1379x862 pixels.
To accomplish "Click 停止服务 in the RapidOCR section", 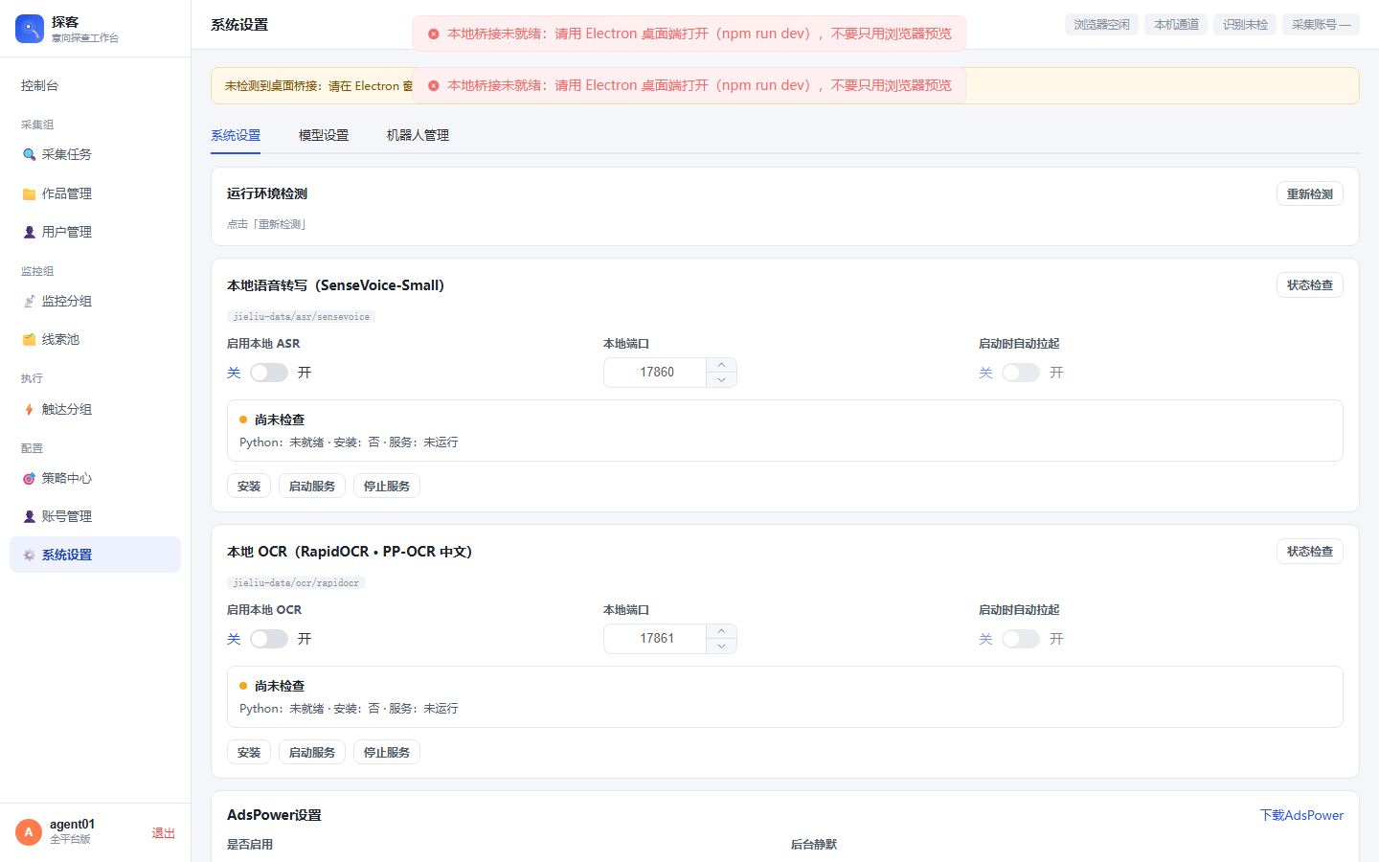I will pos(387,753).
